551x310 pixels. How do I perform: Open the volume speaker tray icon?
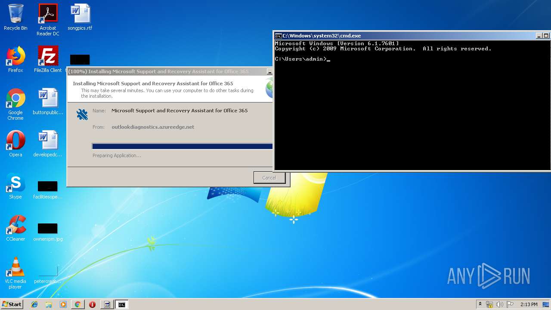[500, 304]
